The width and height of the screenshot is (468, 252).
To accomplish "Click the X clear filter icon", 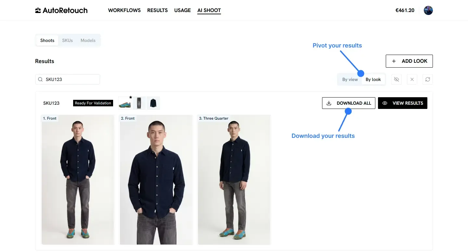I will [x=412, y=79].
